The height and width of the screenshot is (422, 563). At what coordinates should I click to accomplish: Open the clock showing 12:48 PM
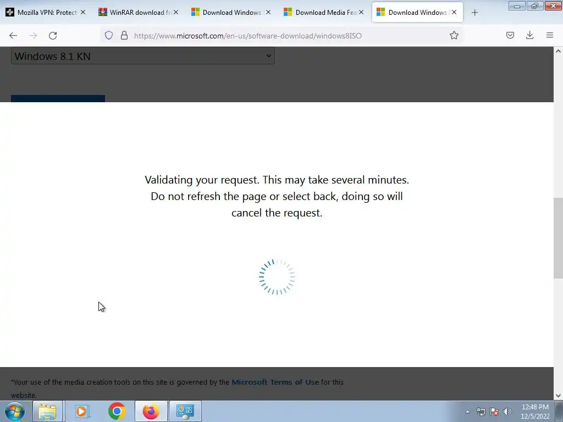[535, 412]
